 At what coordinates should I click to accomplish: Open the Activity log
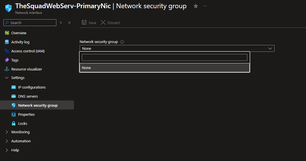click(20, 42)
